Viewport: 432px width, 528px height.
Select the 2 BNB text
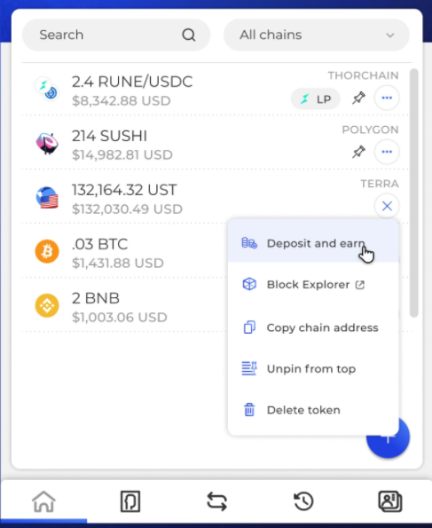(x=96, y=298)
